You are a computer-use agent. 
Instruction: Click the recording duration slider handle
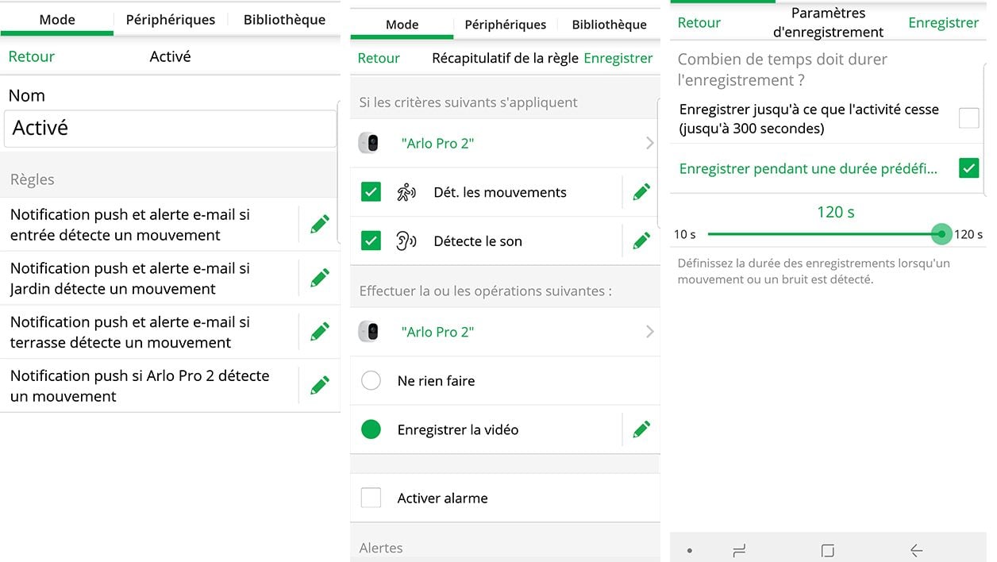tap(941, 234)
